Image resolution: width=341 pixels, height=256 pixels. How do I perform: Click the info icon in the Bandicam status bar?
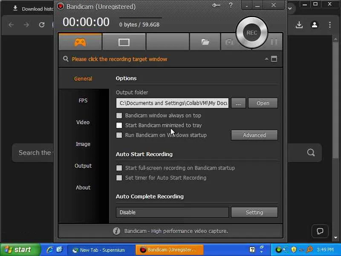pos(116,231)
